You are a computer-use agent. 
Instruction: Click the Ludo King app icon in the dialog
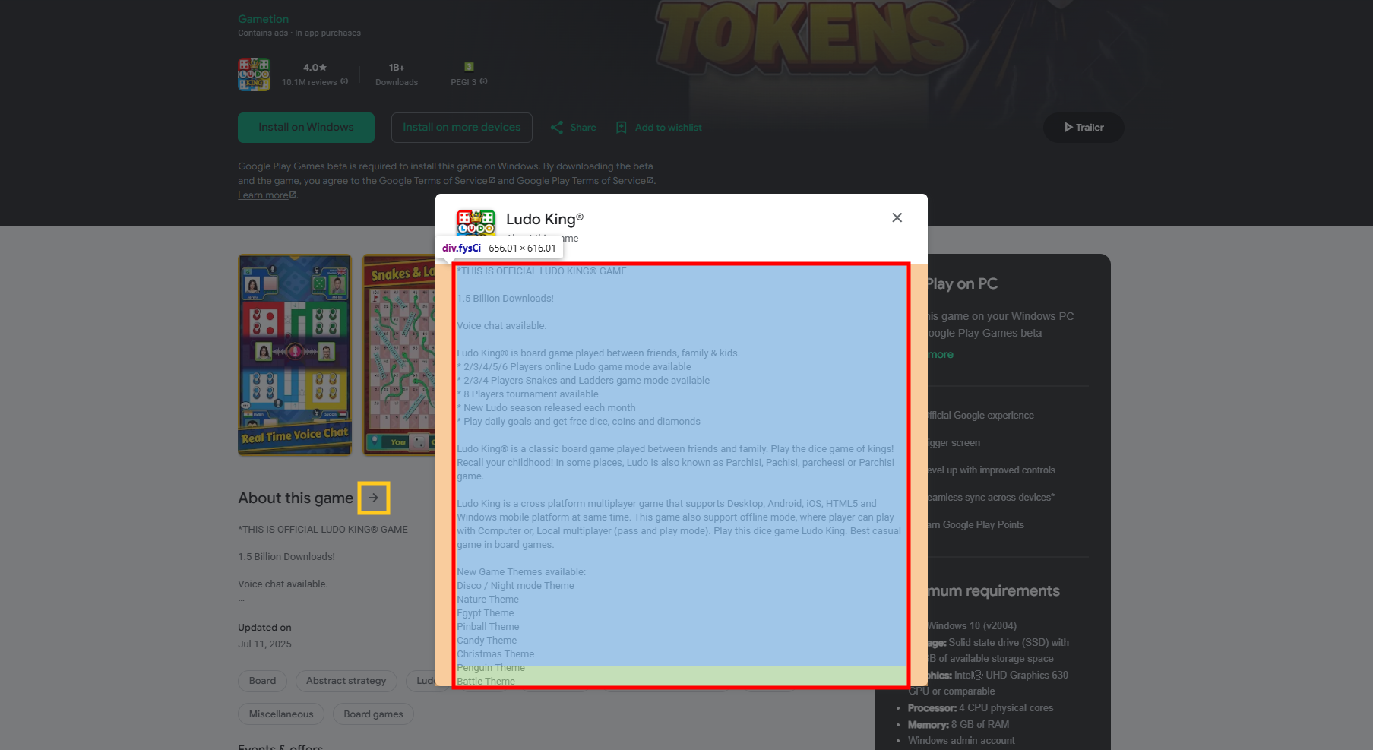[475, 223]
